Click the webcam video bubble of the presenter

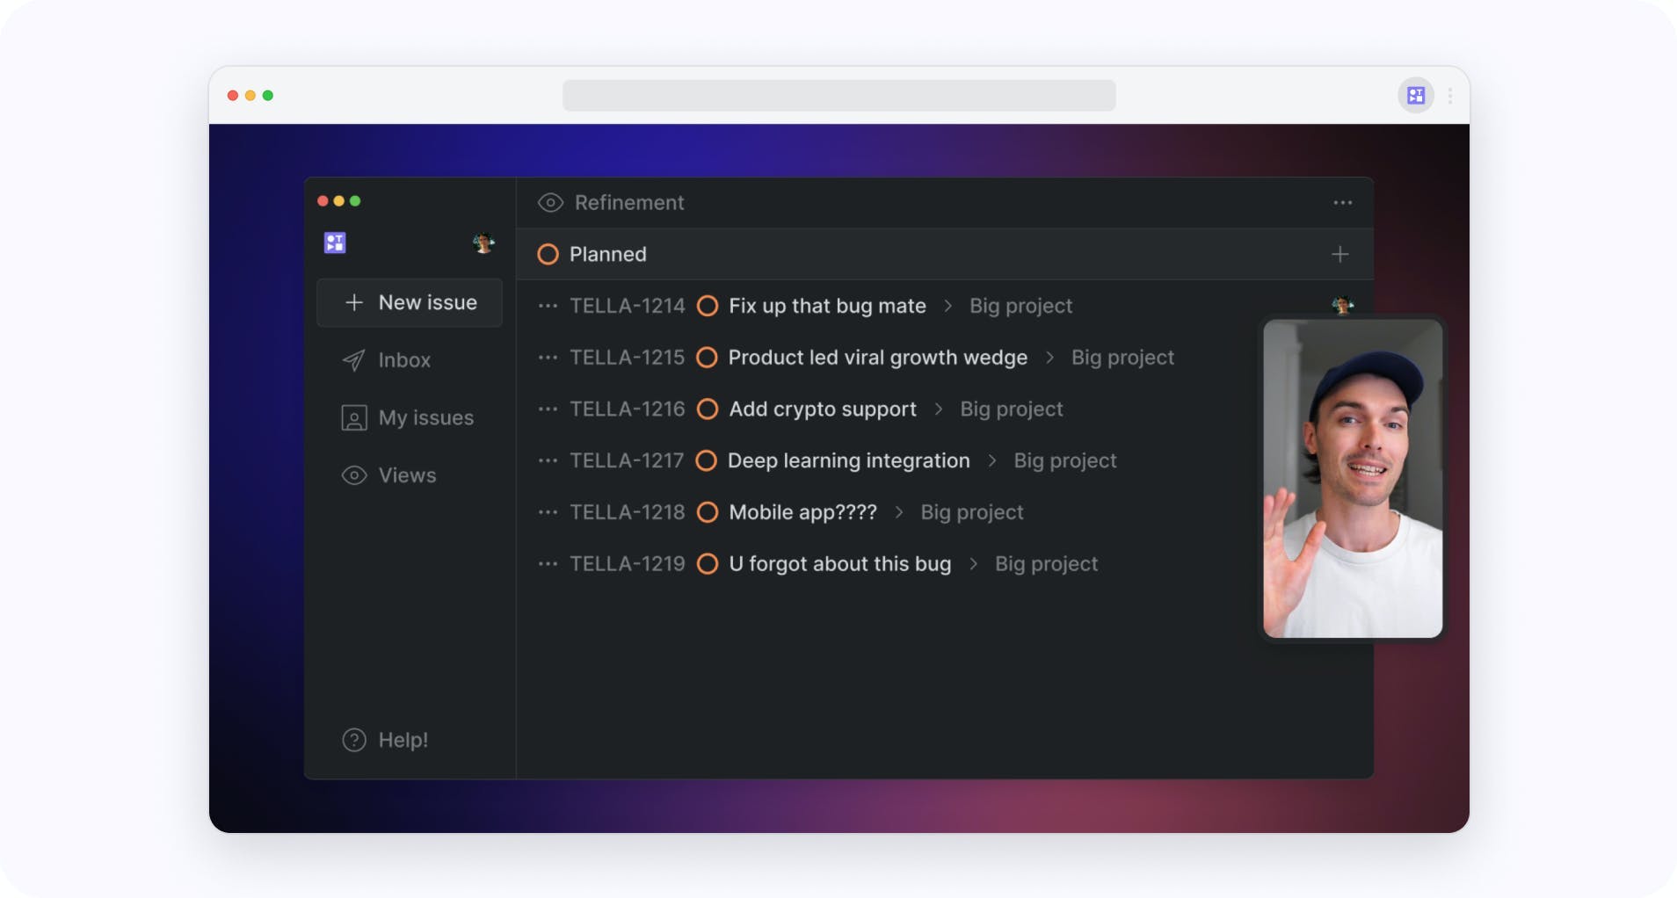(1353, 478)
